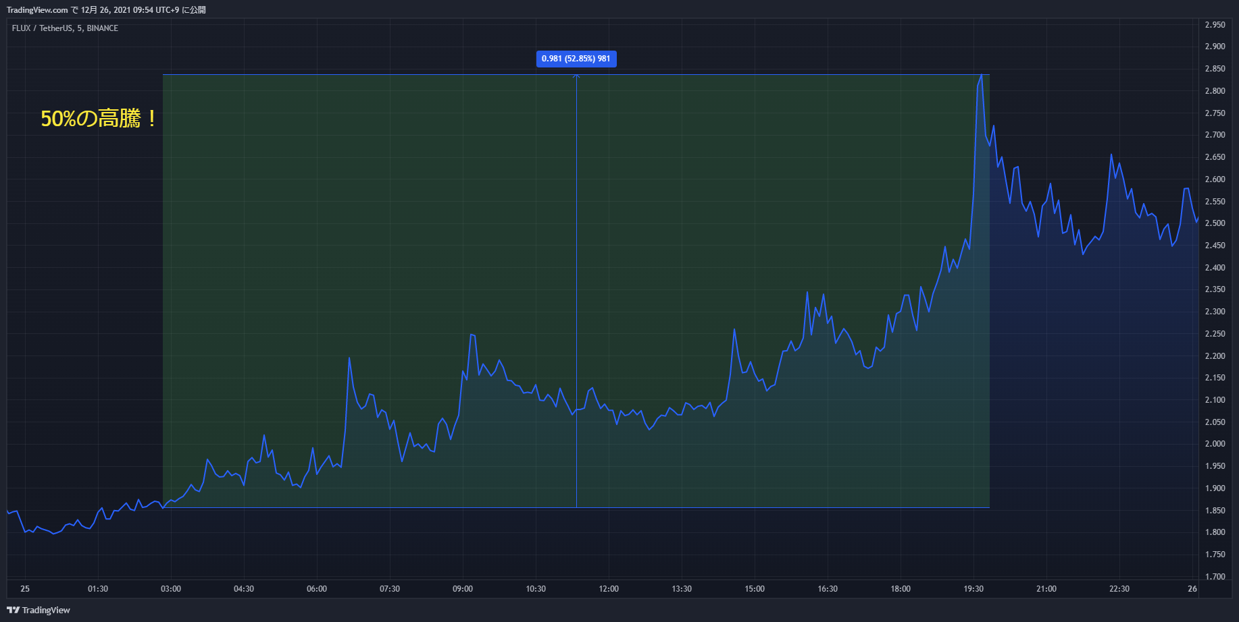Click the 10:30 time axis label

[536, 589]
